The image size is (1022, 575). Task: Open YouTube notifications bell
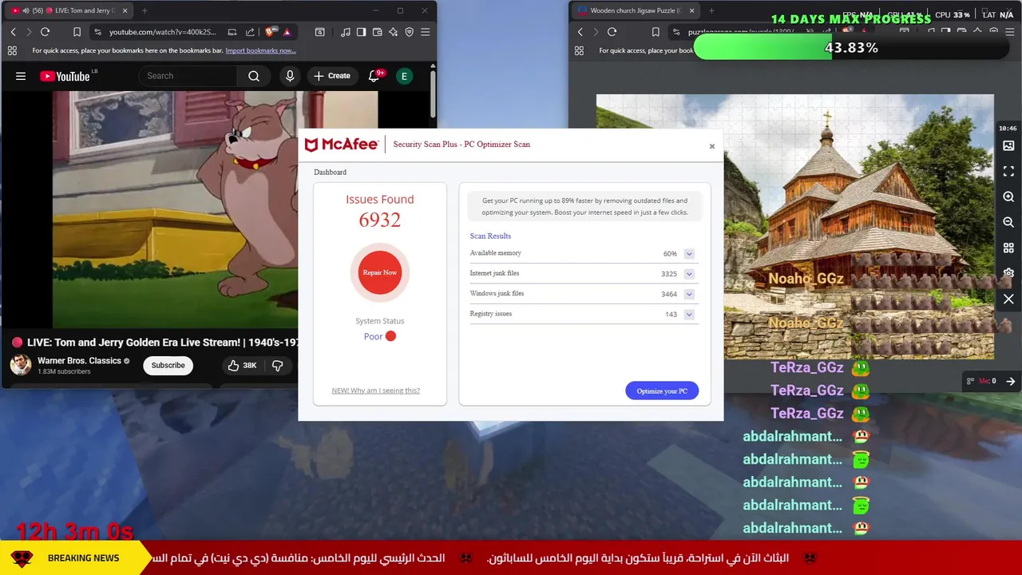coord(374,76)
